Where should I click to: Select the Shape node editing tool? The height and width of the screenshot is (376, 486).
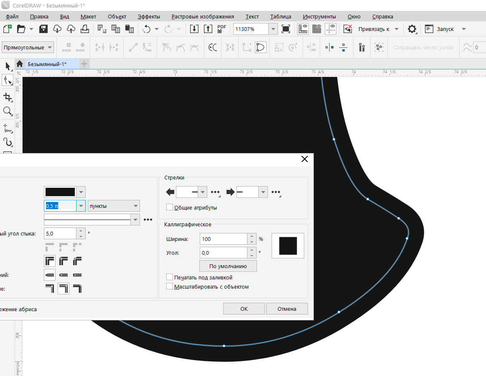tap(8, 80)
